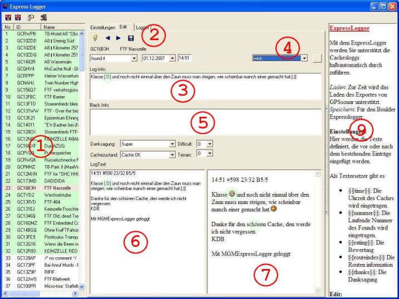Open the Cachezustand dropdown showing Cache OK
The image size is (399, 299).
coord(173,155)
